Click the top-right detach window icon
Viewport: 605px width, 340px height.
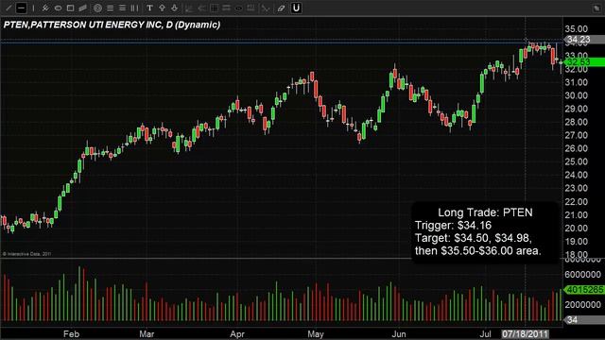coord(596,8)
